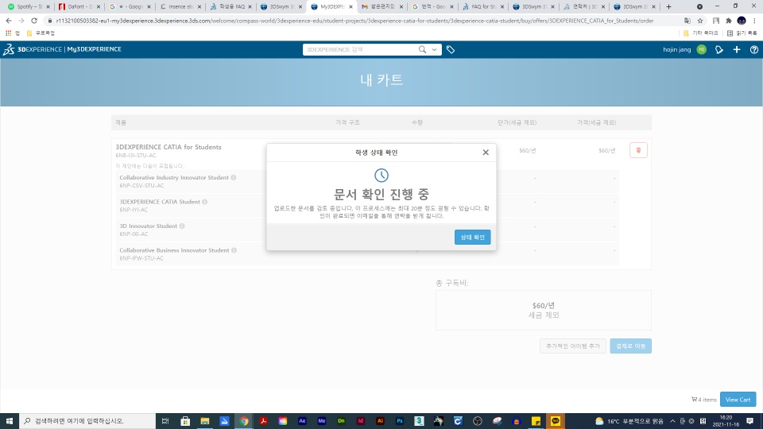Image resolution: width=763 pixels, height=429 pixels.
Task: Click the 6NB-I3I-STU-AC product code
Action: [136, 156]
